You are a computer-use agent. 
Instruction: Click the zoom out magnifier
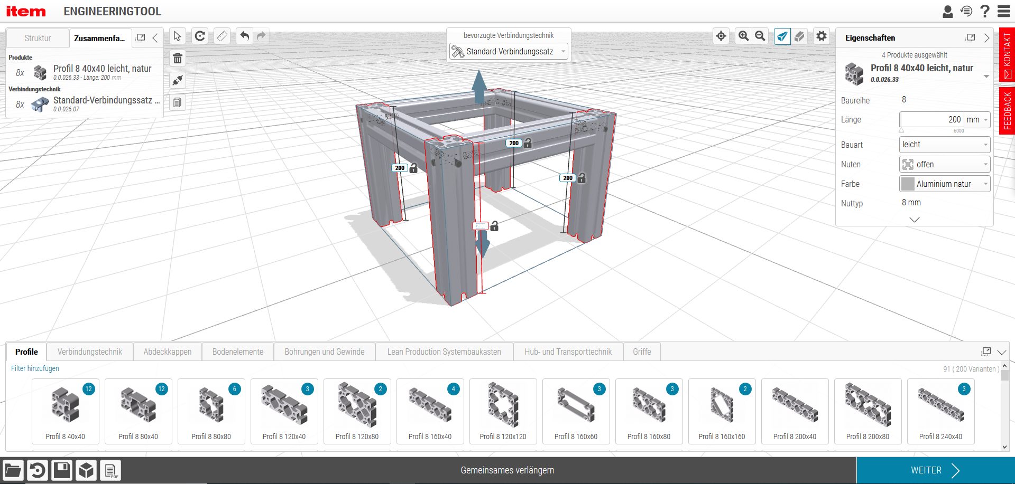coord(760,36)
